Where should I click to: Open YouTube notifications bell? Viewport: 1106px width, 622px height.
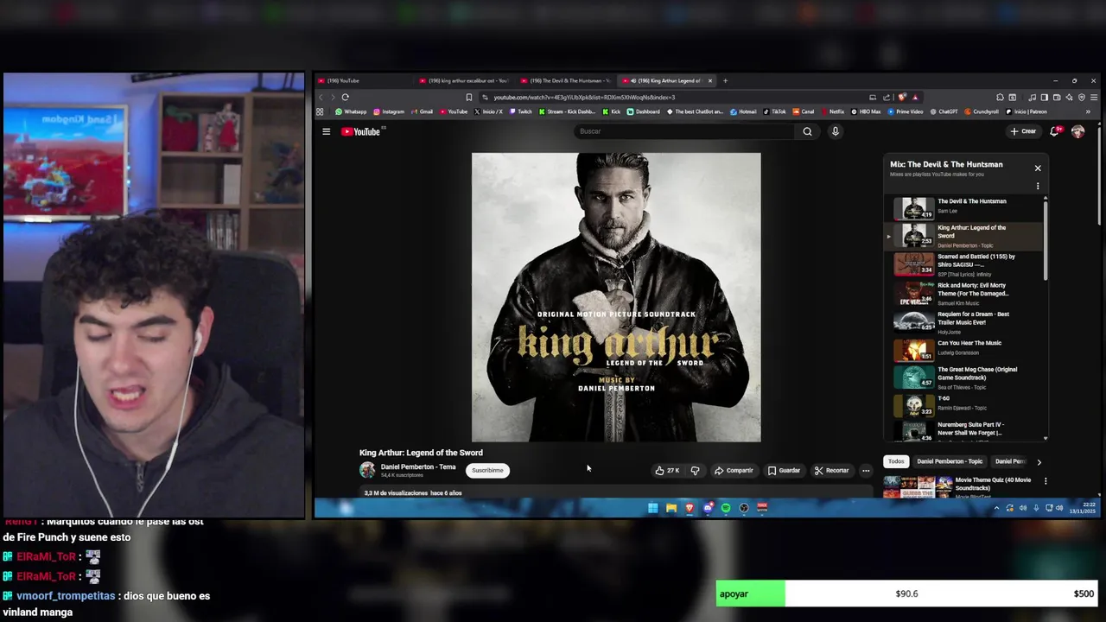click(1054, 131)
